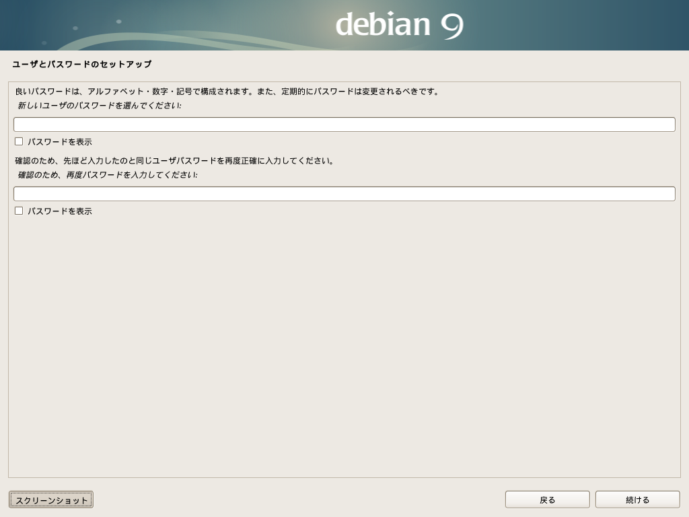689x517 pixels.
Task: Click the text starting with 良いパスワードは
Action: (227, 92)
